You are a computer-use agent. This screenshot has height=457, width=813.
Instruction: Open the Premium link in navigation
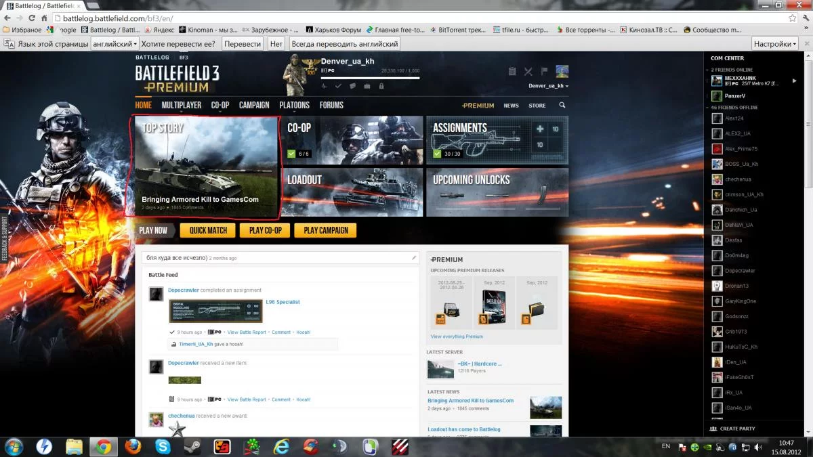tap(478, 106)
